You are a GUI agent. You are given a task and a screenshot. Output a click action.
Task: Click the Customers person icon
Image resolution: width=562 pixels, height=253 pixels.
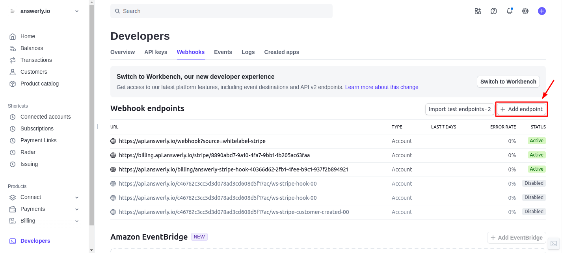click(13, 72)
